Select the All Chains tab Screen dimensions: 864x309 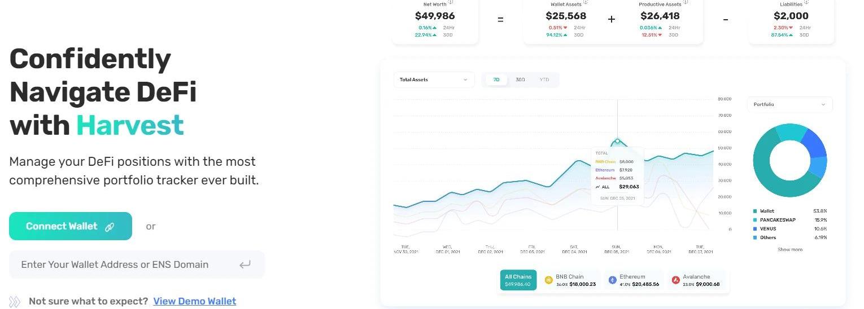point(518,280)
